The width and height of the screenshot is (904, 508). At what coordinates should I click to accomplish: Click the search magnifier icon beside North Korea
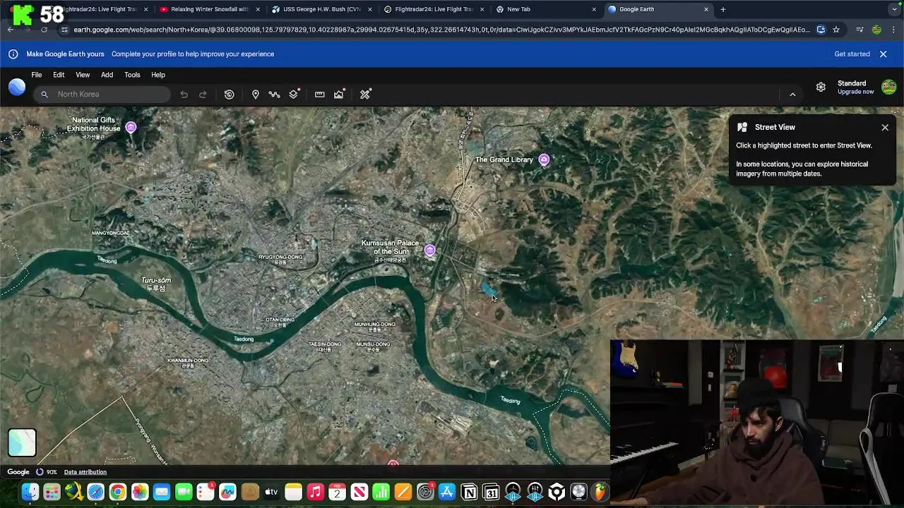point(44,95)
